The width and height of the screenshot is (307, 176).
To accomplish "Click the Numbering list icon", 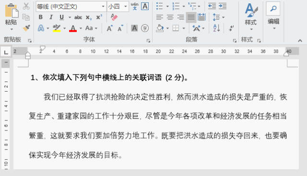I will (x=176, y=6).
